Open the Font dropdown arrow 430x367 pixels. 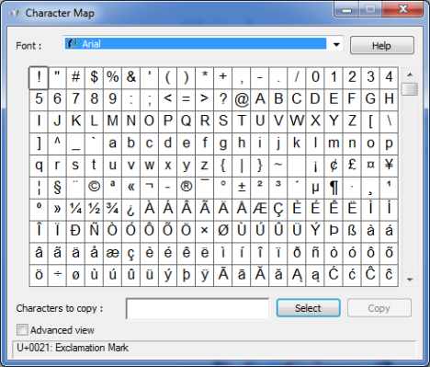[x=336, y=44]
